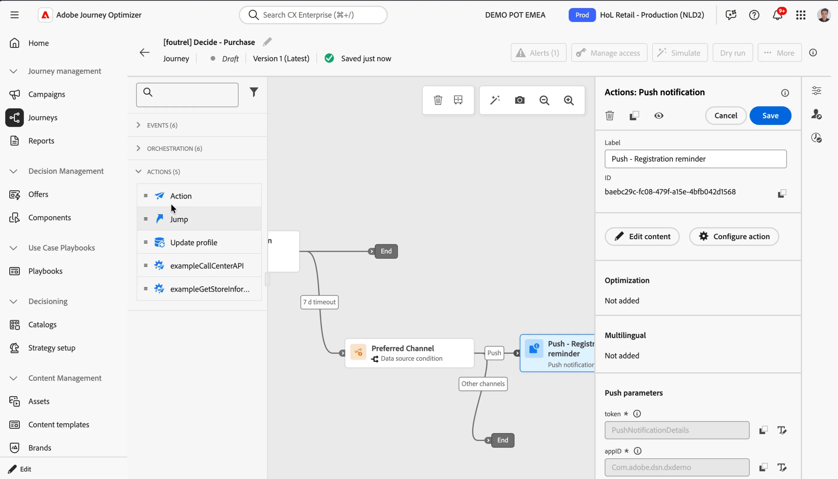Delete selected canvas activity via toolbar trash

click(438, 100)
